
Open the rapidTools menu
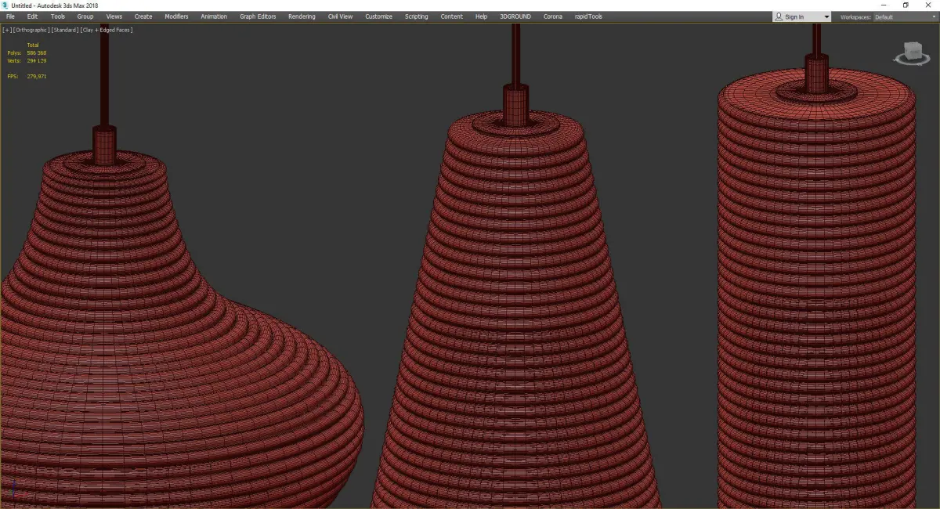pyautogui.click(x=588, y=16)
